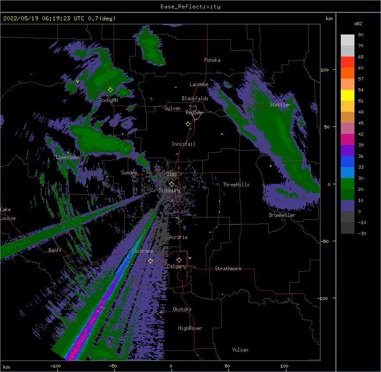Screen dimensions: 381x372
Task: Click the Limestone label
Action: pos(68,157)
